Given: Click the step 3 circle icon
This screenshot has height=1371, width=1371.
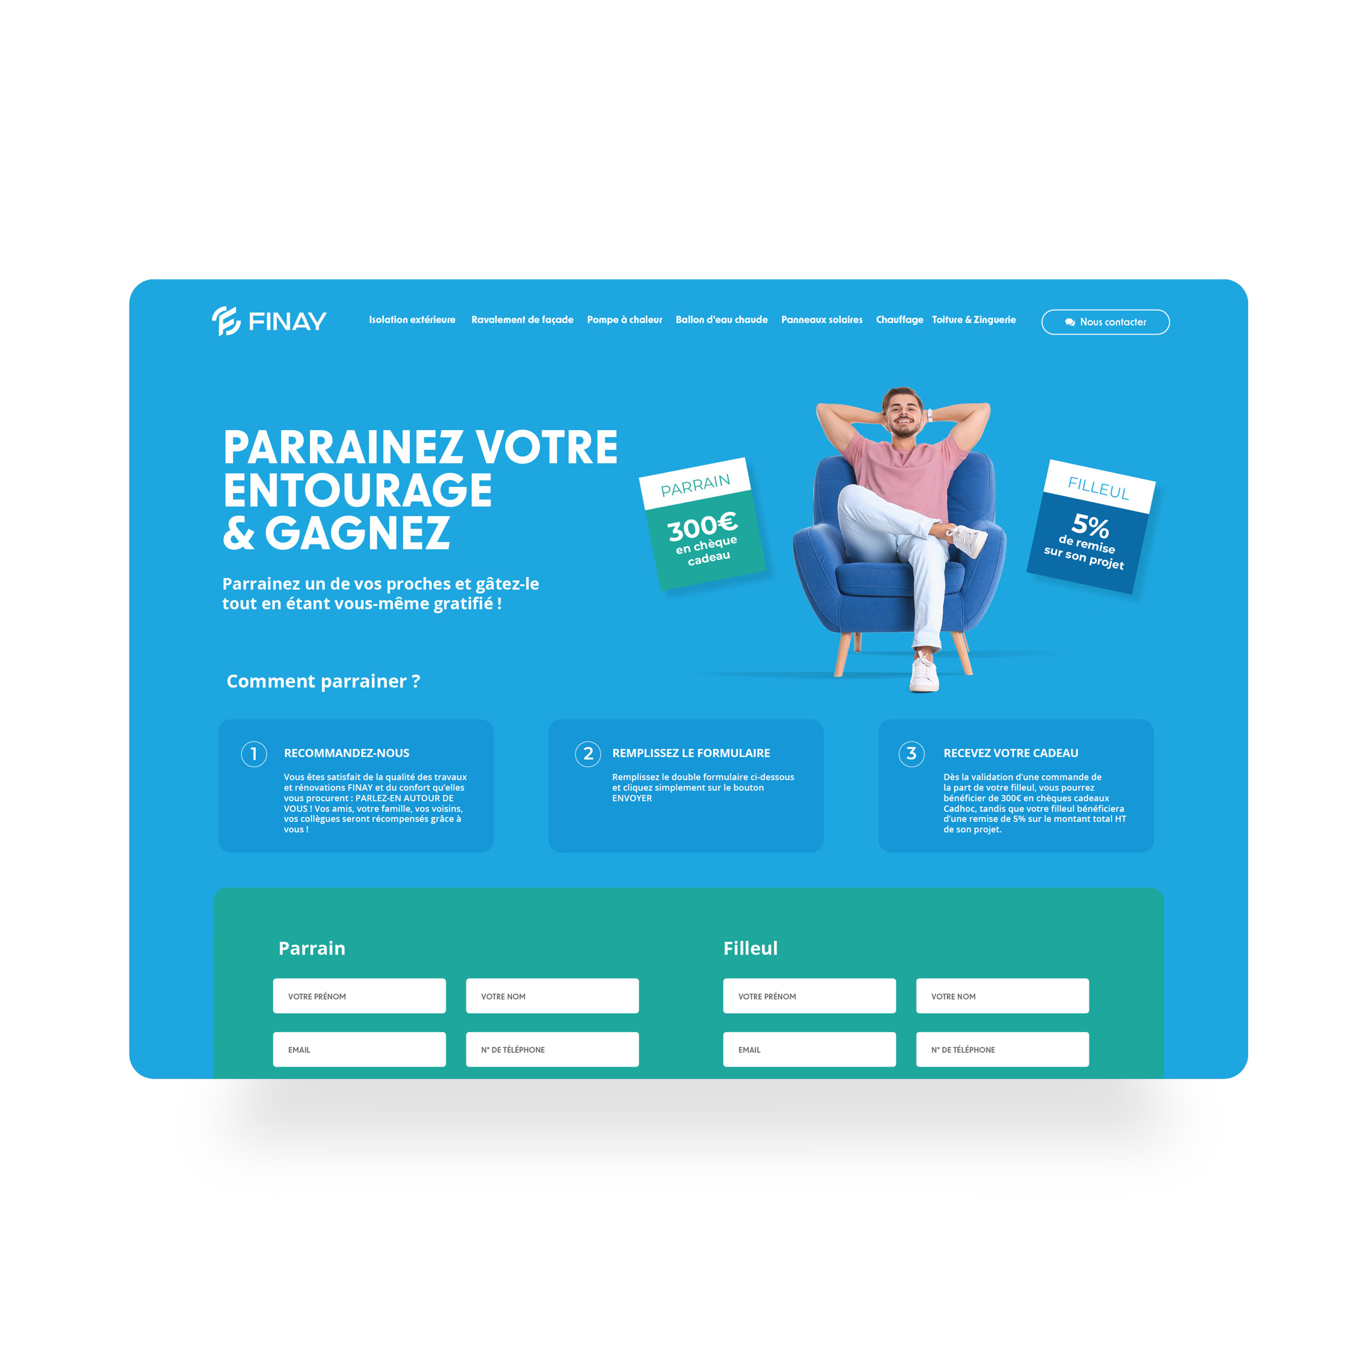Looking at the screenshot, I should click(x=914, y=751).
